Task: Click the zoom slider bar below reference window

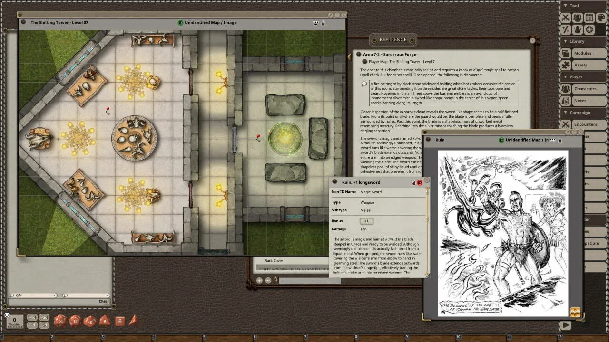Action: [309, 281]
